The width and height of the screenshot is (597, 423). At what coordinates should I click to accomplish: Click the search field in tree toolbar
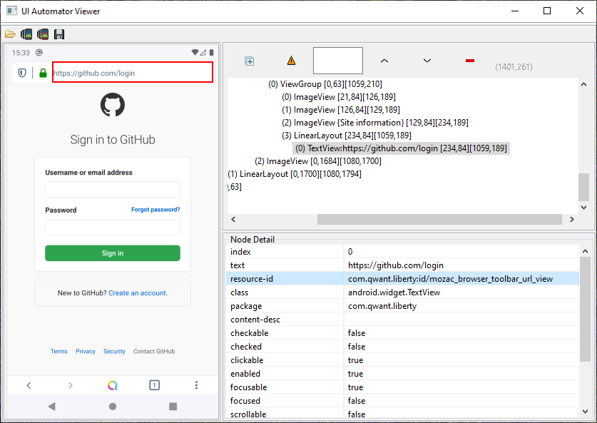pyautogui.click(x=337, y=61)
